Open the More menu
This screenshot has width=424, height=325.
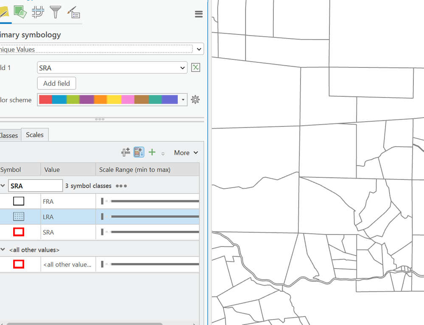pos(186,152)
